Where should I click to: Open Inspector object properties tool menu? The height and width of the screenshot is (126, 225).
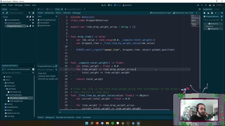222,16
